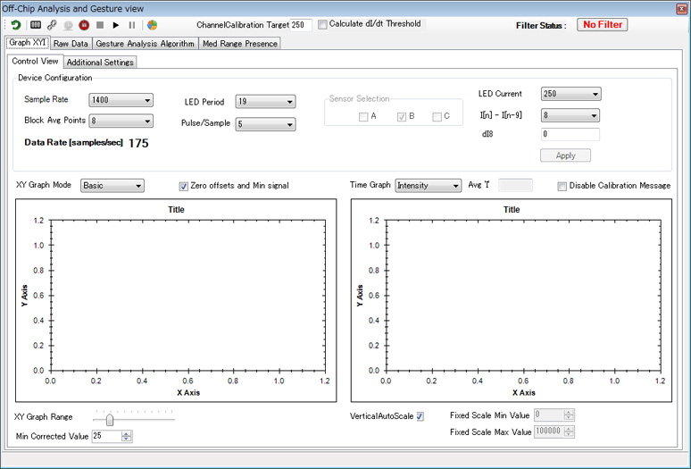
Task: Uncheck Zero offsets and Min signal
Action: [183, 187]
